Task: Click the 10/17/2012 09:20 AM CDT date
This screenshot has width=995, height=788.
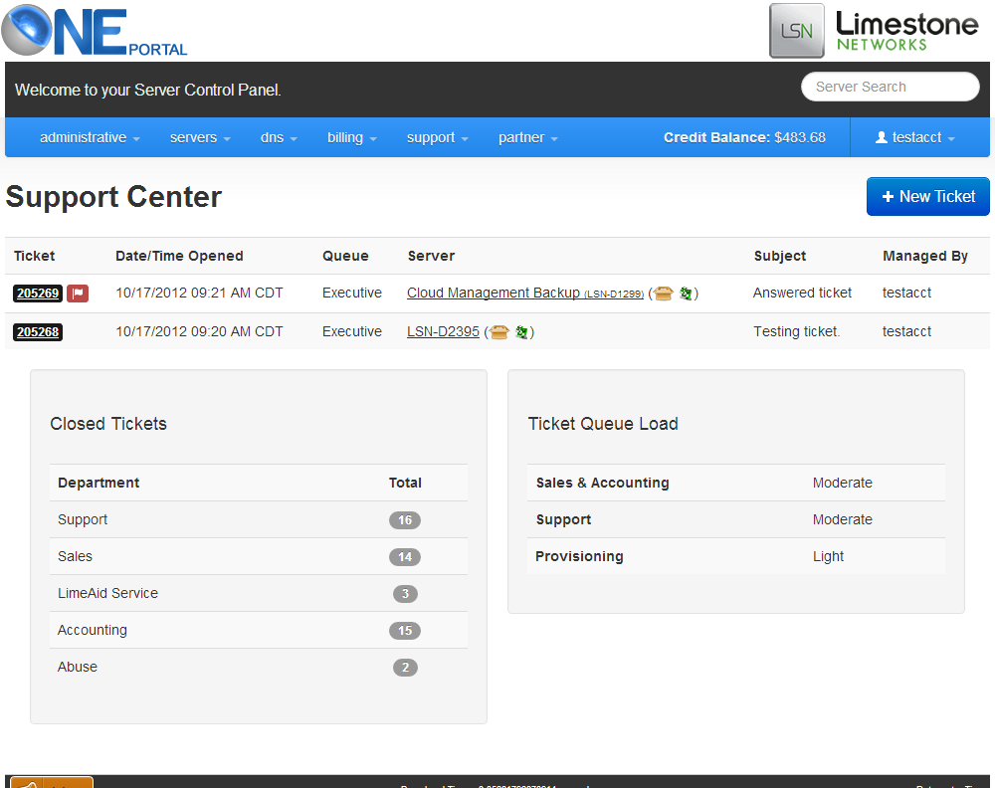Action: [x=199, y=332]
